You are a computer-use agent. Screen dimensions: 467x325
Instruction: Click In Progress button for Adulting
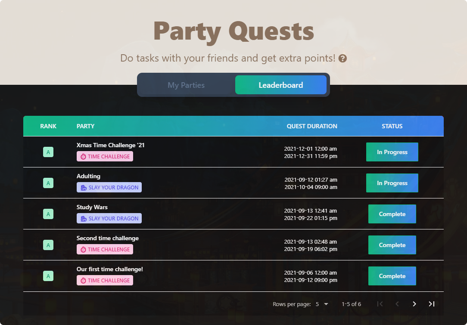click(392, 183)
